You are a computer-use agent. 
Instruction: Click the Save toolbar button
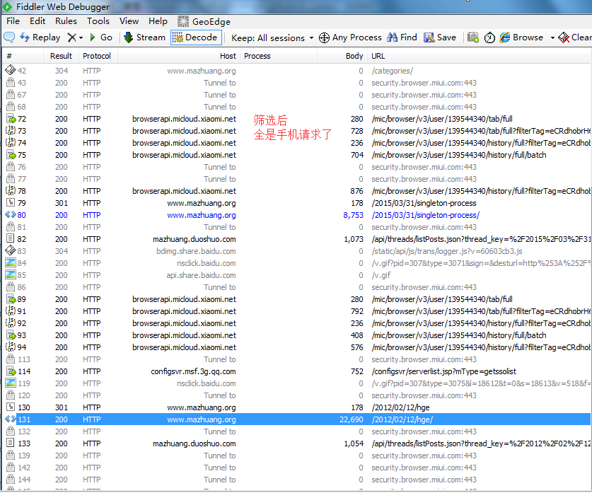(440, 37)
